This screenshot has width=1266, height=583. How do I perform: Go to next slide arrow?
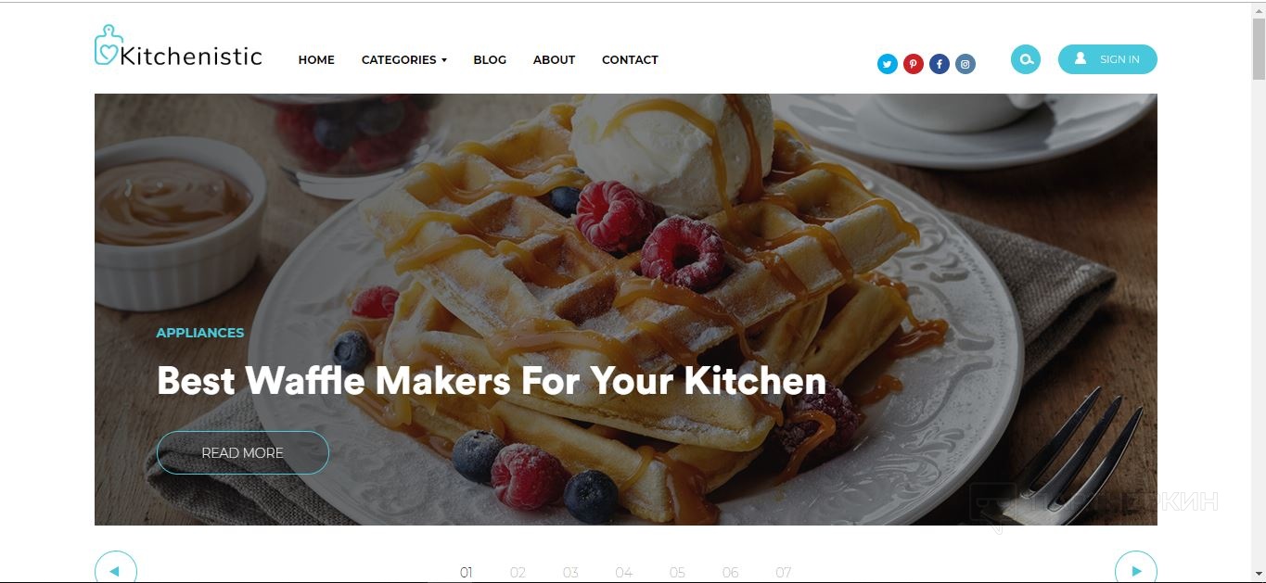pos(1136,570)
